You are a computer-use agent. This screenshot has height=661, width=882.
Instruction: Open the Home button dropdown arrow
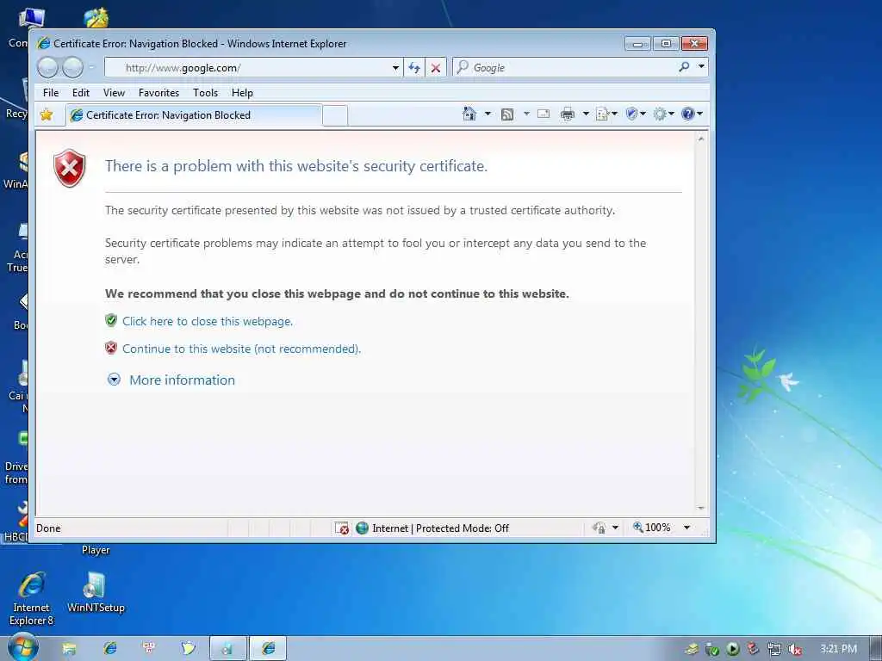(x=488, y=114)
